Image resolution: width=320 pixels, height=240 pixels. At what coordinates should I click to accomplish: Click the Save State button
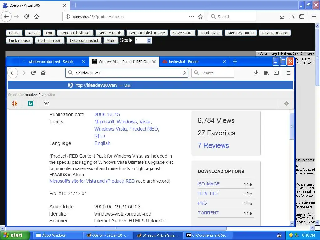coord(183,33)
